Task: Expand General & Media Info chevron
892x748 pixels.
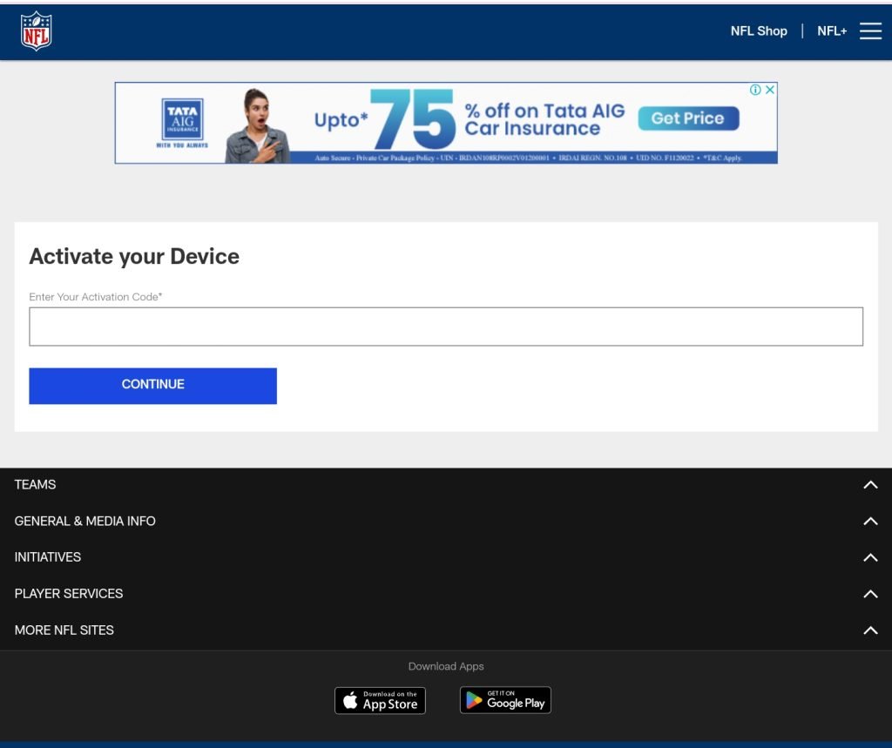Action: coord(870,521)
